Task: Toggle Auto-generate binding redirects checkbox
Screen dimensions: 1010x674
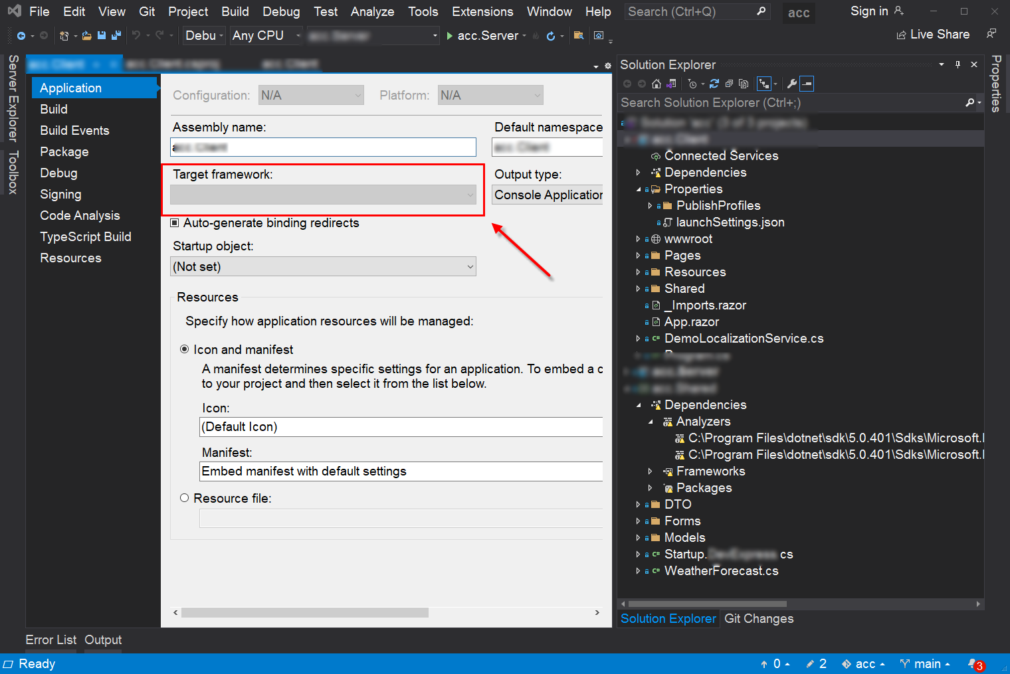Action: (175, 223)
